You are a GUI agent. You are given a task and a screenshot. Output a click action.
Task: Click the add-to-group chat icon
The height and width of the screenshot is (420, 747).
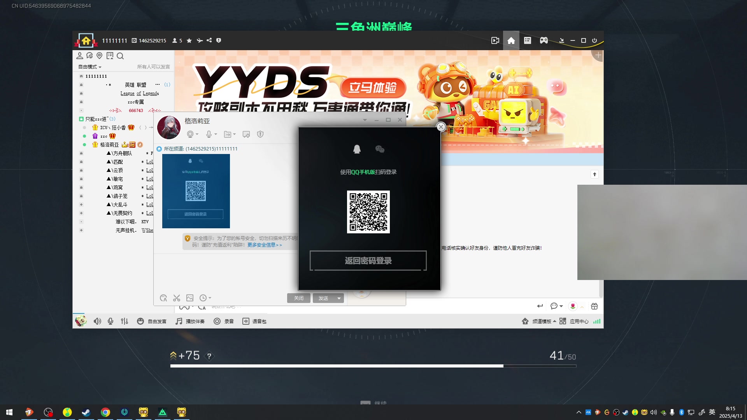[246, 134]
